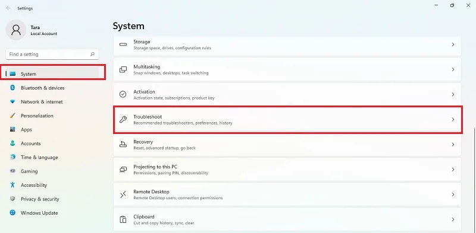Click the System page heading
Viewport: 476px width, 233px height.
tap(129, 26)
